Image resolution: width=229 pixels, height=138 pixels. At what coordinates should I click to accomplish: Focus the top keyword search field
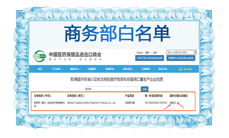coord(180,52)
